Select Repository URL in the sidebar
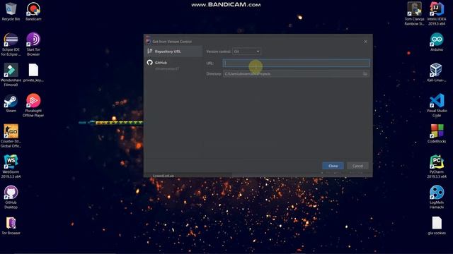 pos(173,52)
